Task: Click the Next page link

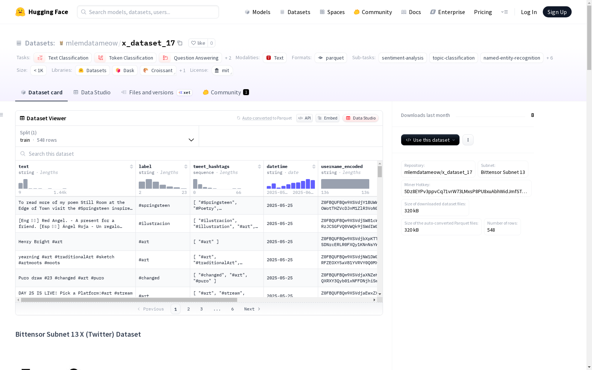Action: 252,309
